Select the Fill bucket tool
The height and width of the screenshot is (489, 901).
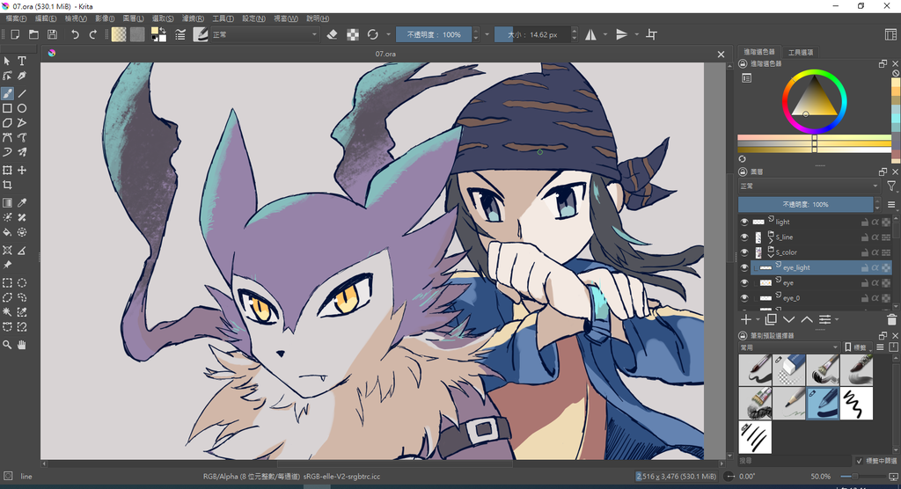click(7, 233)
